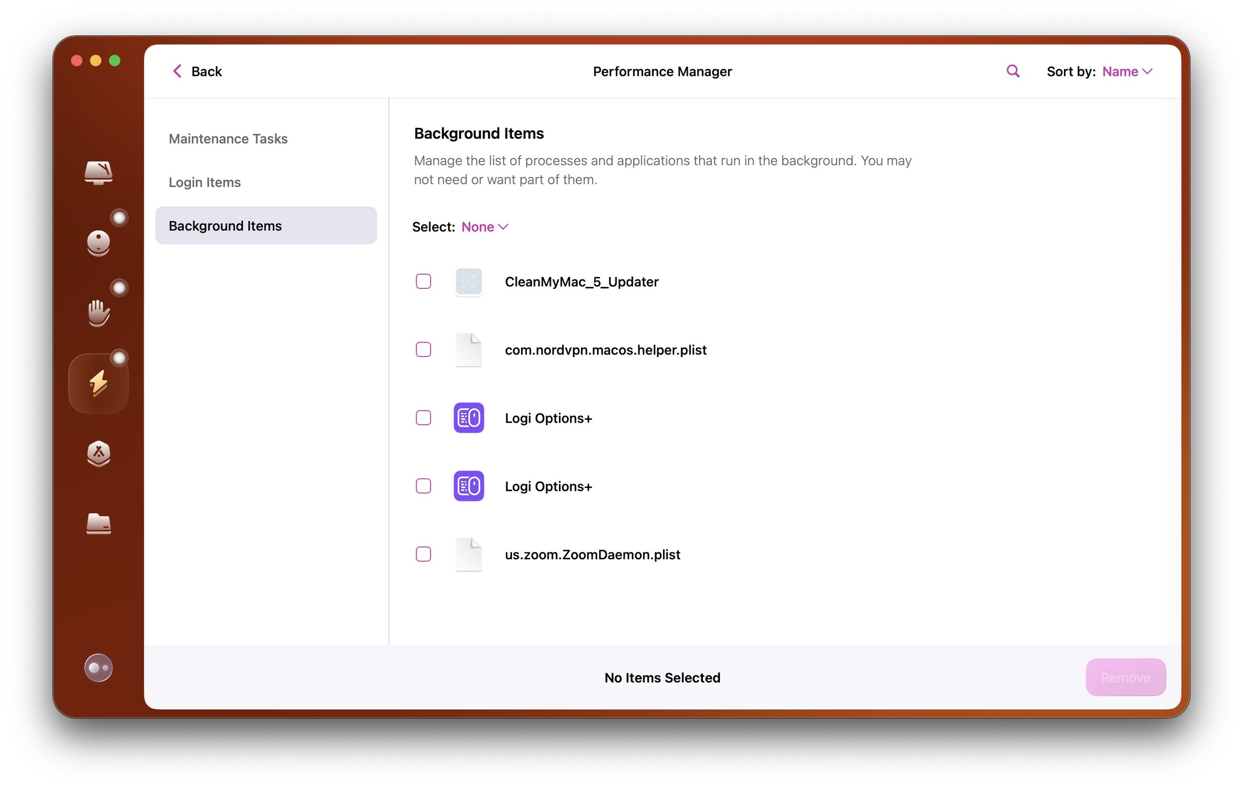
Task: Click us.zoom.ZoomDaemon.plist file icon
Action: click(469, 554)
